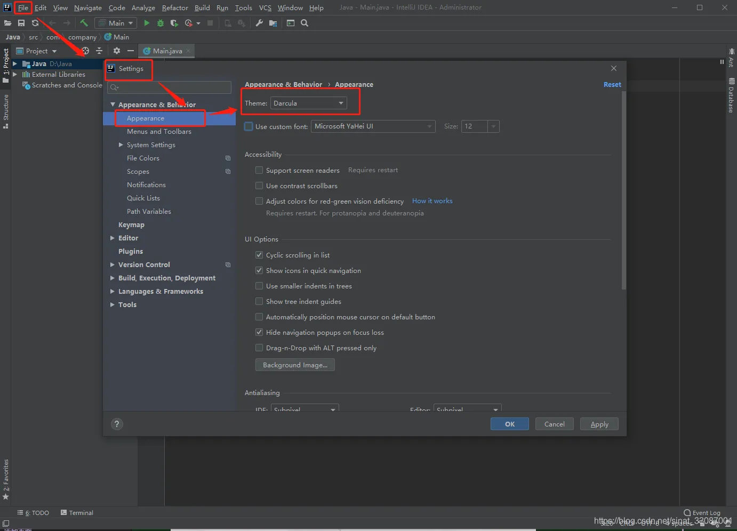Click the copy icon beside File Colors
The image size is (737, 531).
228,158
